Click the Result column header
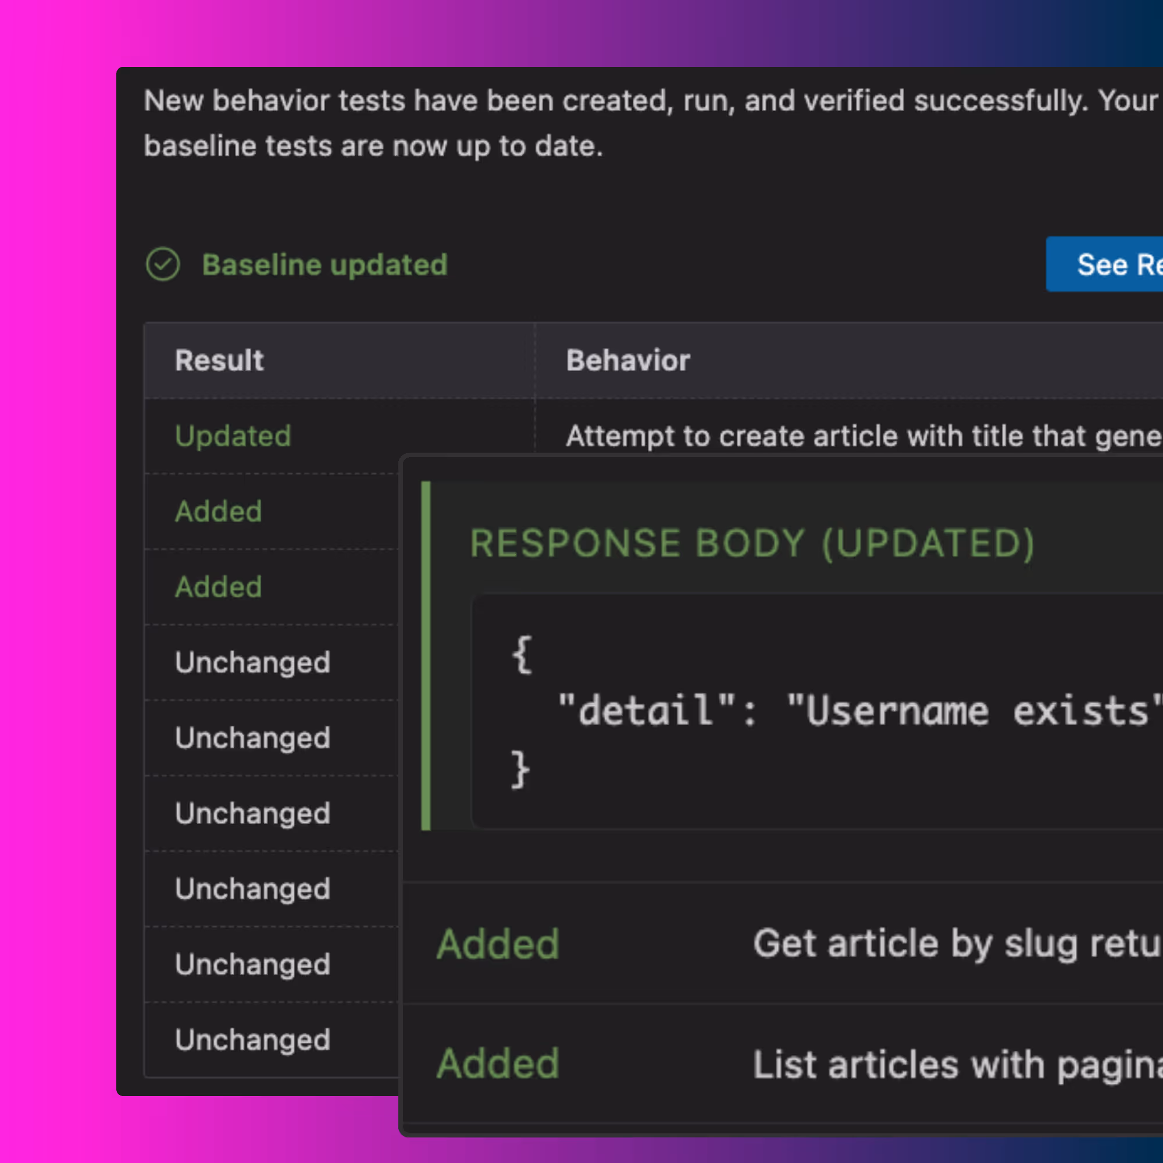 (219, 360)
